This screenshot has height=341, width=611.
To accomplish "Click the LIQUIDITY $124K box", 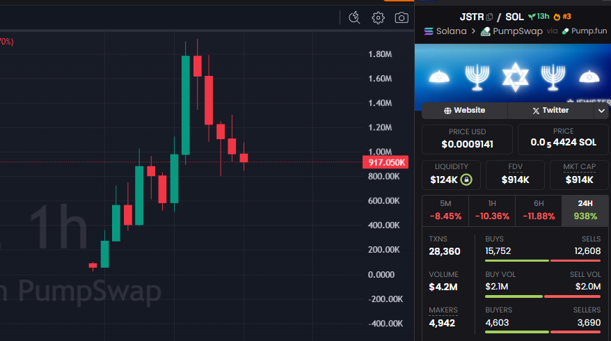I will 451,175.
